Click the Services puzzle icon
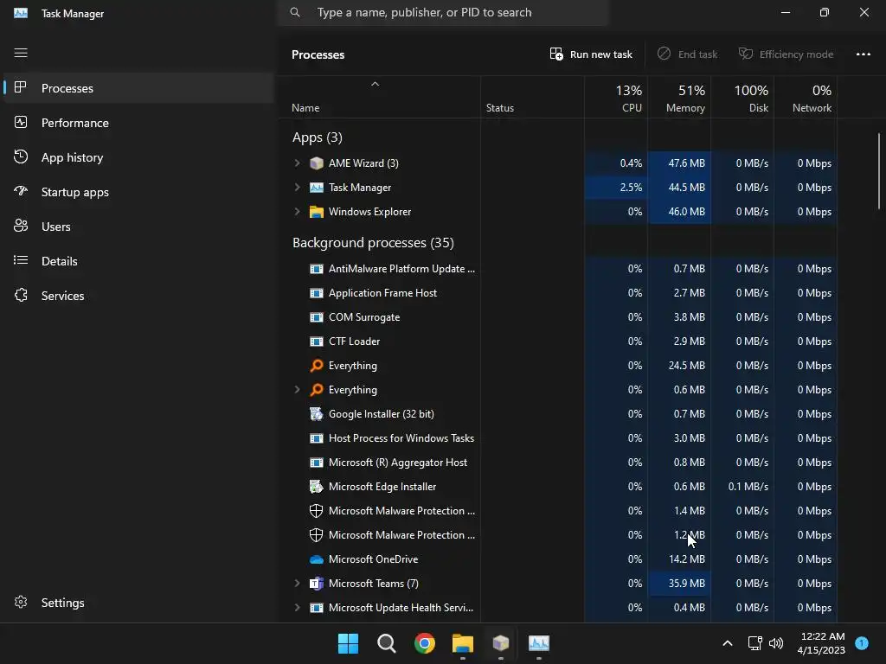 click(x=21, y=296)
